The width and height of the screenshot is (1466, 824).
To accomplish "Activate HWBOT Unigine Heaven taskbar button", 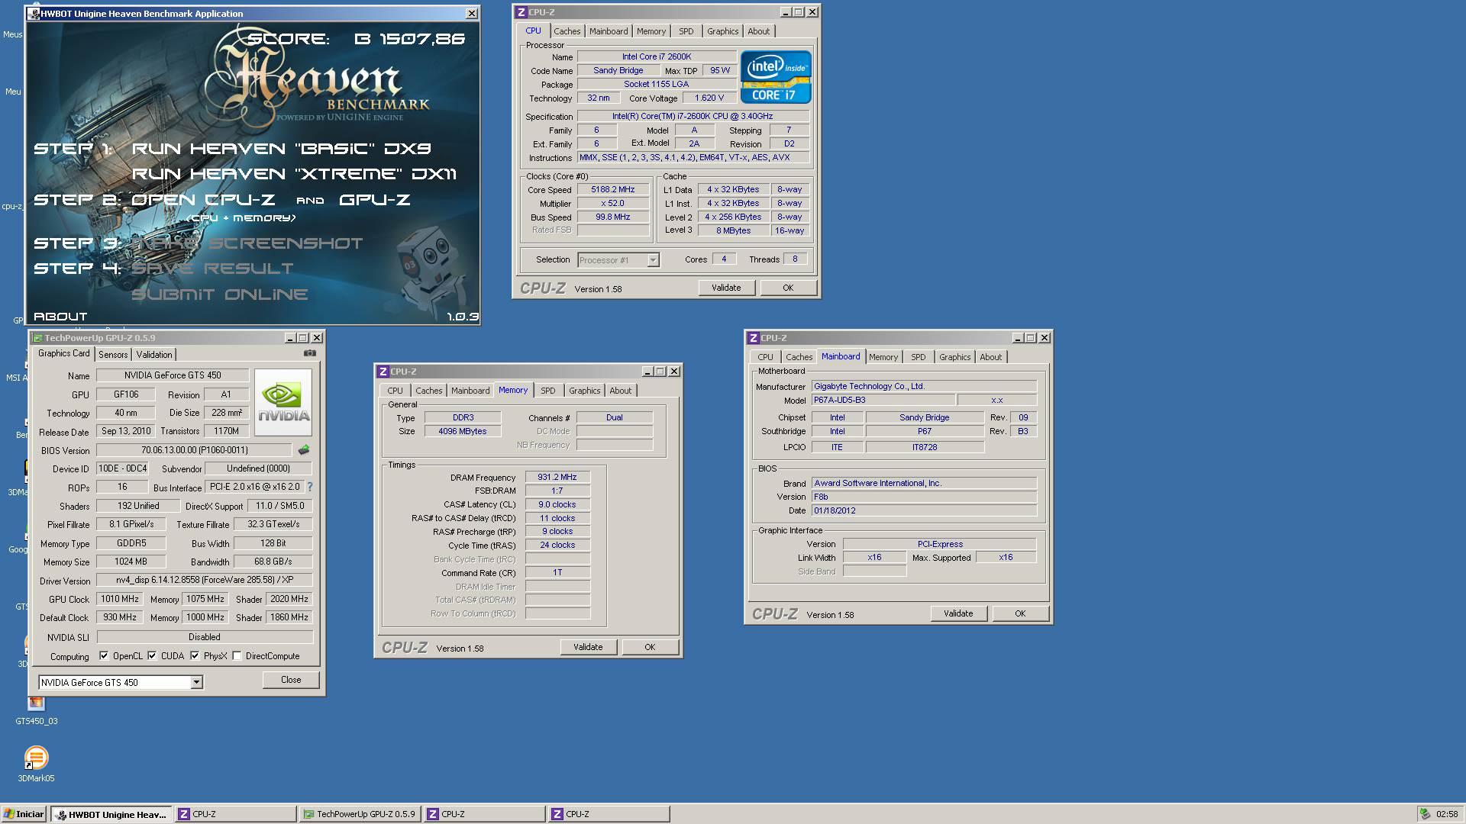I will [111, 814].
